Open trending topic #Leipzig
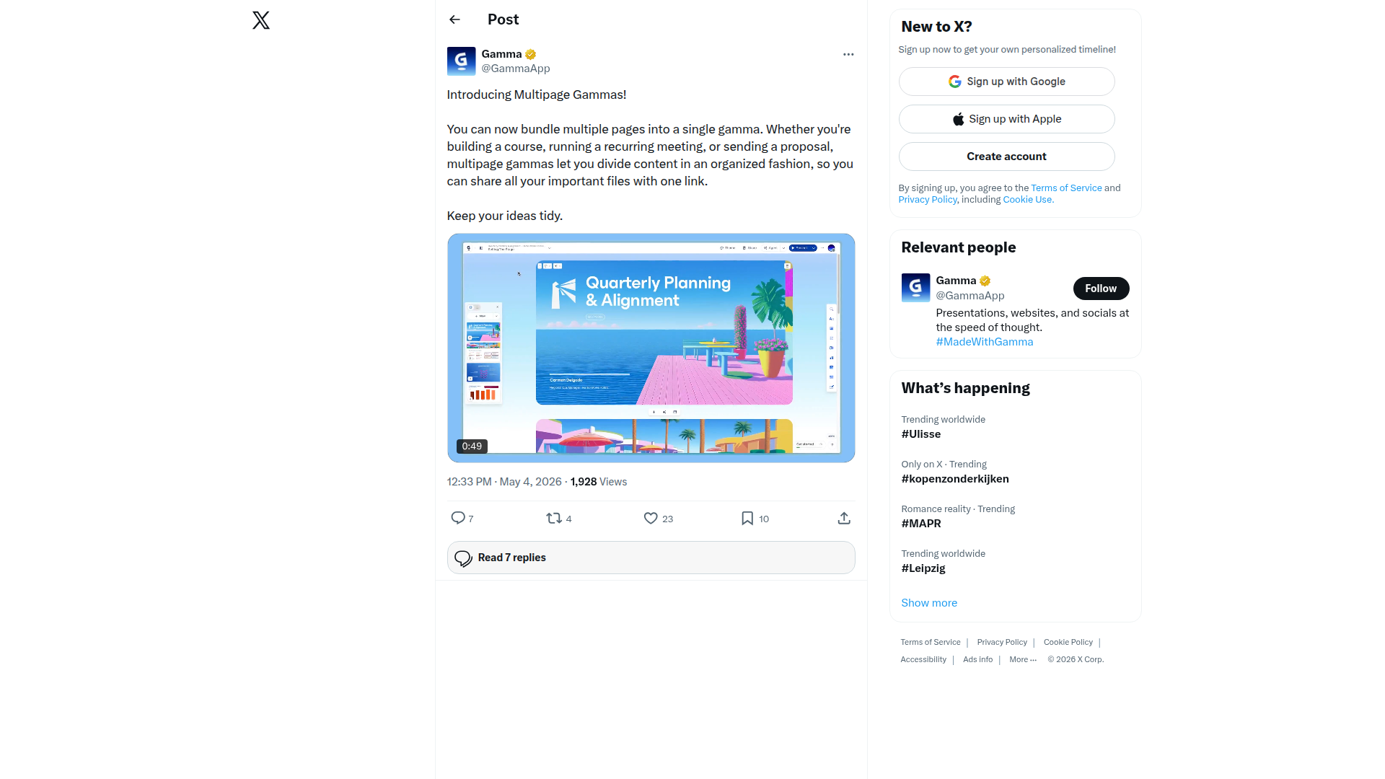 pyautogui.click(x=923, y=568)
